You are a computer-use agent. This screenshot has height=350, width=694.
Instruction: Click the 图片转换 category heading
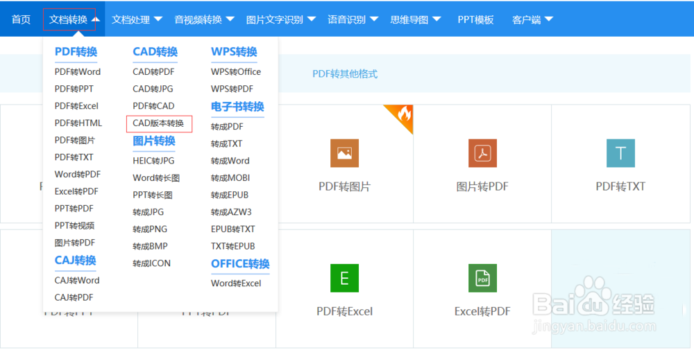[x=154, y=141]
